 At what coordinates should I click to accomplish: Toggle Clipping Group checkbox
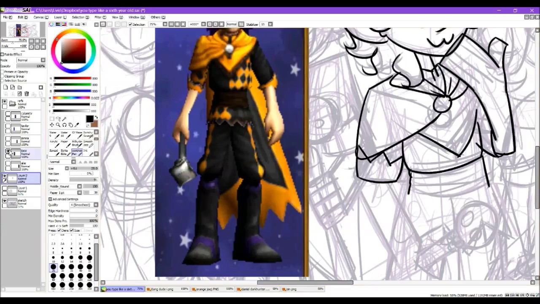(2, 76)
